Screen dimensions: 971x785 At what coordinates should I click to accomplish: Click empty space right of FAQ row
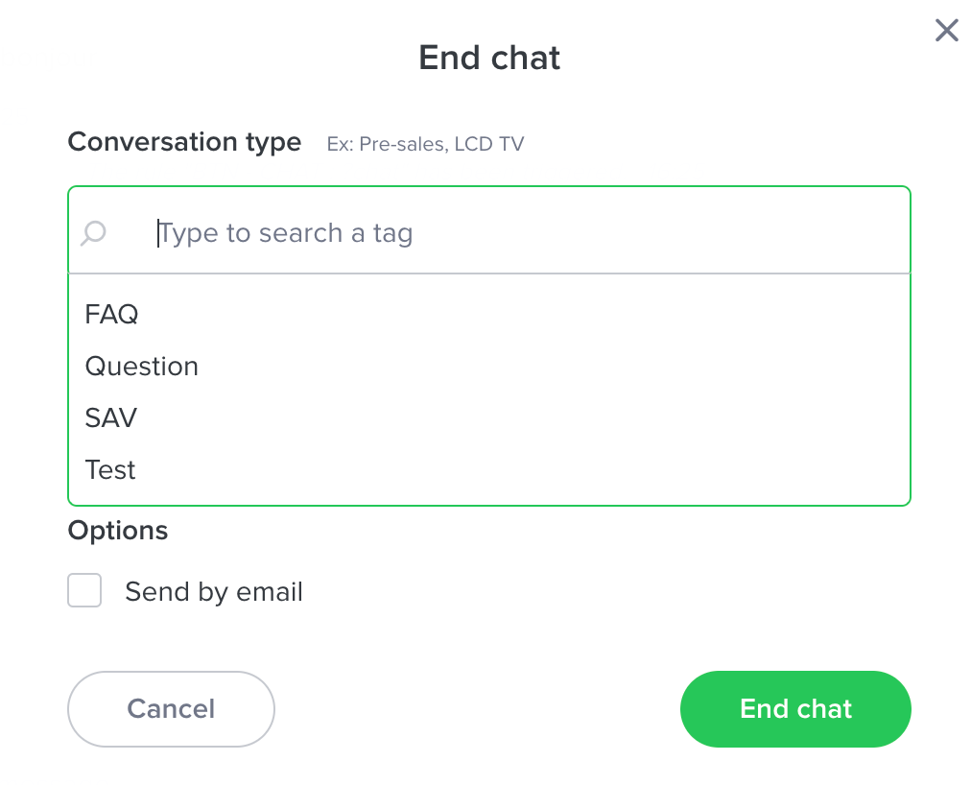[x=520, y=314]
